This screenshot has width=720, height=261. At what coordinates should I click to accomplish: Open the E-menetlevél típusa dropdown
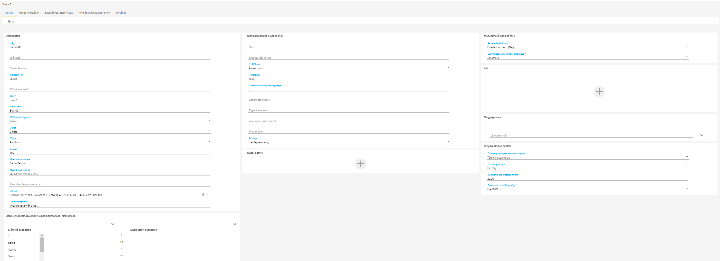pos(687,46)
